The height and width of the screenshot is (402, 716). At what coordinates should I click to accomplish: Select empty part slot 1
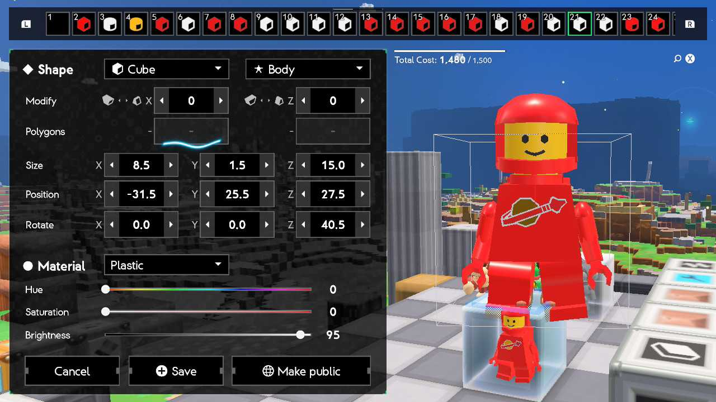point(58,24)
